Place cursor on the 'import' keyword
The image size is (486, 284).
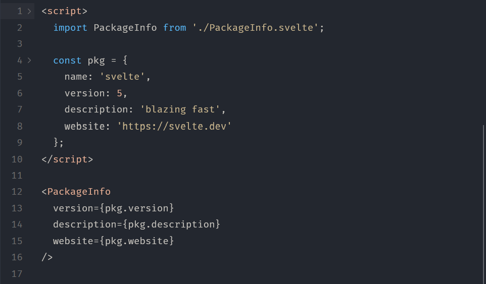[x=70, y=28]
